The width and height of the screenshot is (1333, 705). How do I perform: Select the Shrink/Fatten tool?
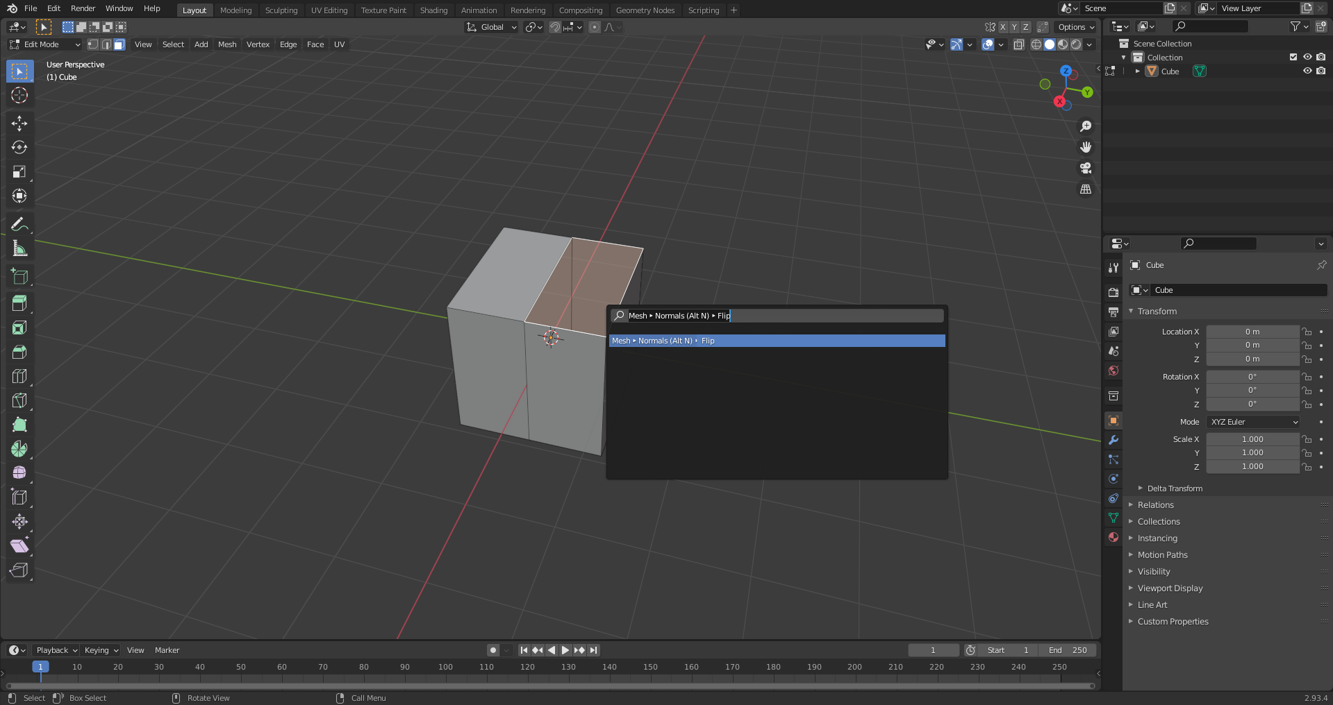19,522
